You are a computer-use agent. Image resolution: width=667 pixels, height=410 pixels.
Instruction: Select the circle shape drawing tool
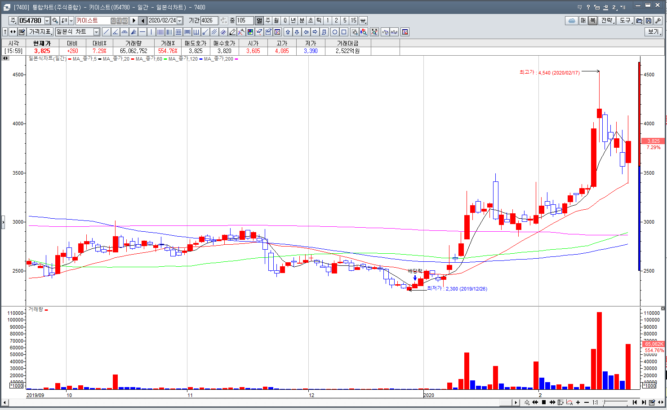pos(335,32)
